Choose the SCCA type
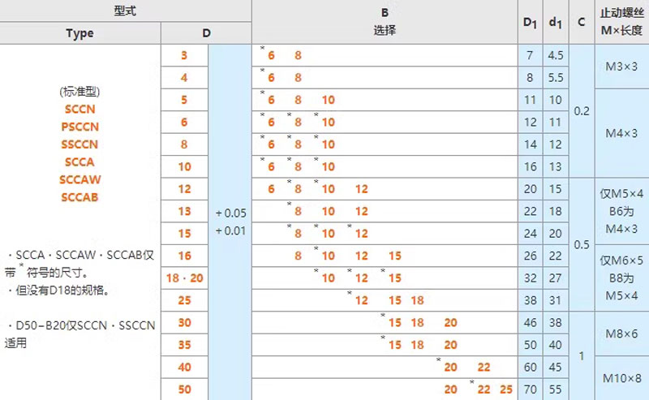 point(80,162)
